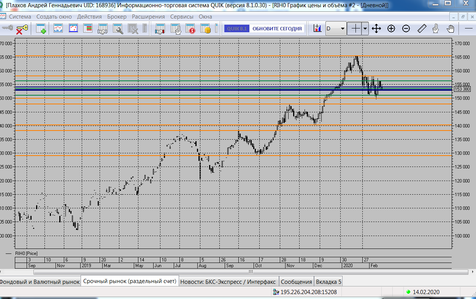Click the disconnect key icon with red cross
This screenshot has width=476, height=299.
pos(22,29)
